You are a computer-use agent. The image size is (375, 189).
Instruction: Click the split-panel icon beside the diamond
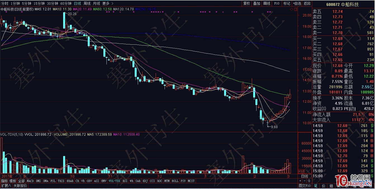(295, 9)
